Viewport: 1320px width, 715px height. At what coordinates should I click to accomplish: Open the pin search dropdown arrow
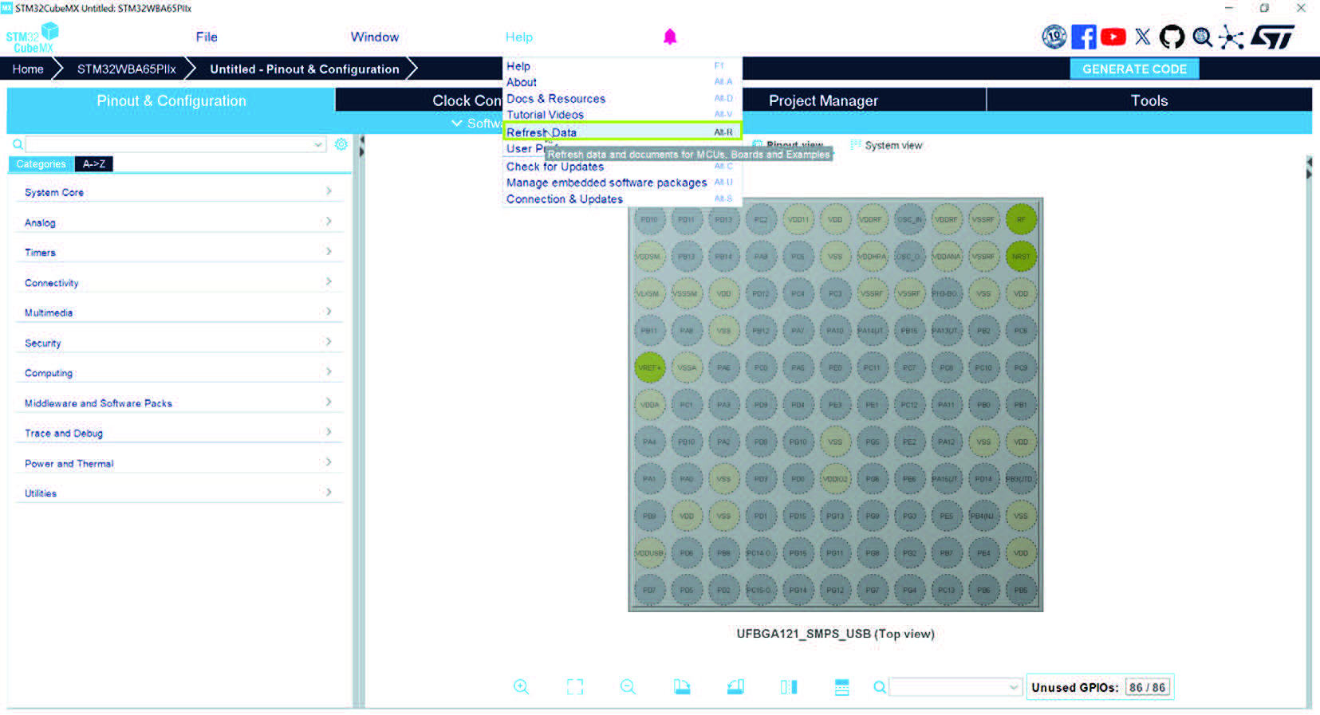(x=1013, y=687)
